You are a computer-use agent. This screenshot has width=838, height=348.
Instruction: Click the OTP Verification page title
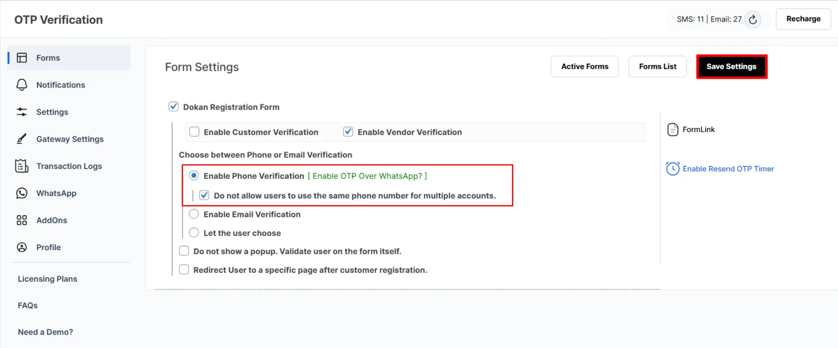tap(59, 20)
